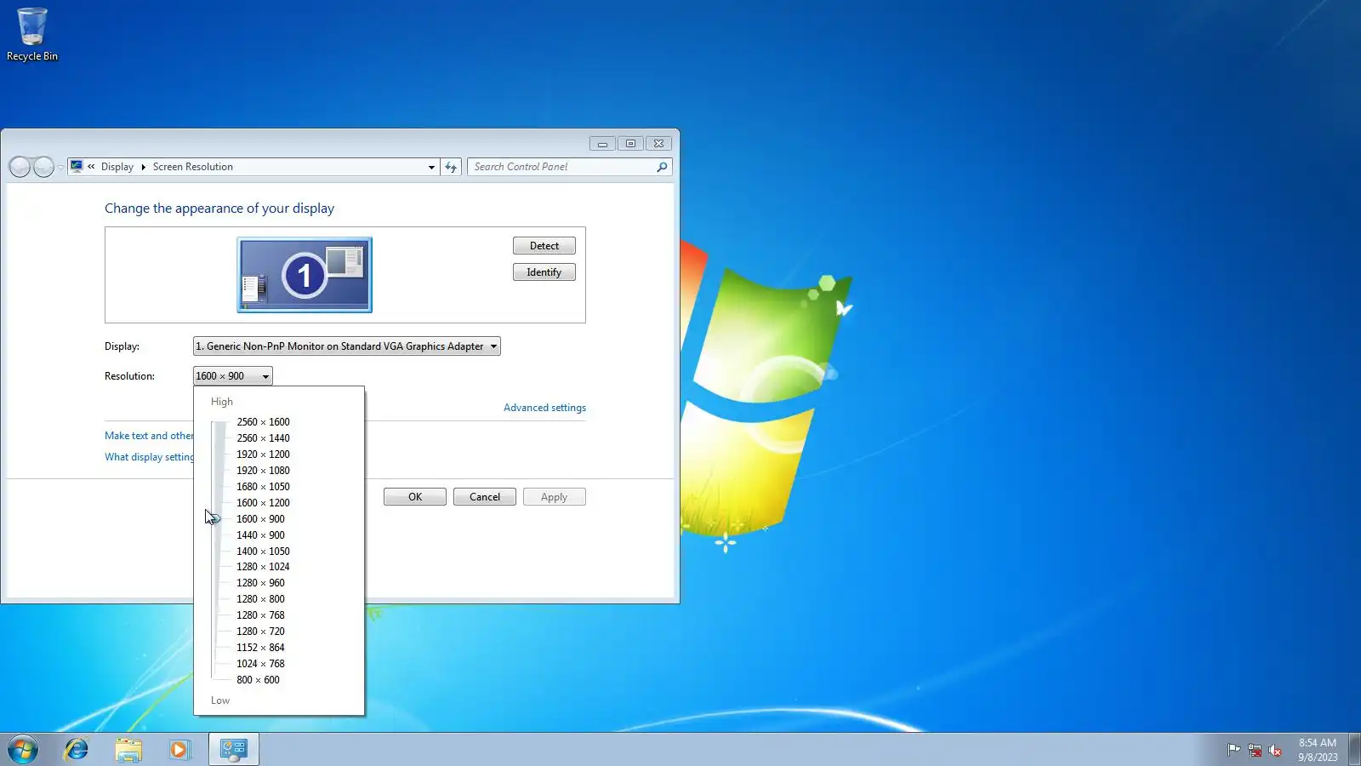Viewport: 1361px width, 766px height.
Task: Choose the 1024 × 768 resolution
Action: click(260, 664)
